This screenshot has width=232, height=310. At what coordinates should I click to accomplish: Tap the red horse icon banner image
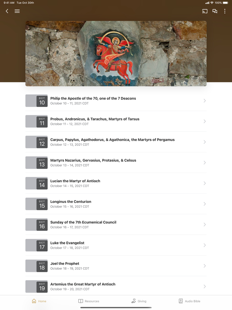tap(116, 53)
